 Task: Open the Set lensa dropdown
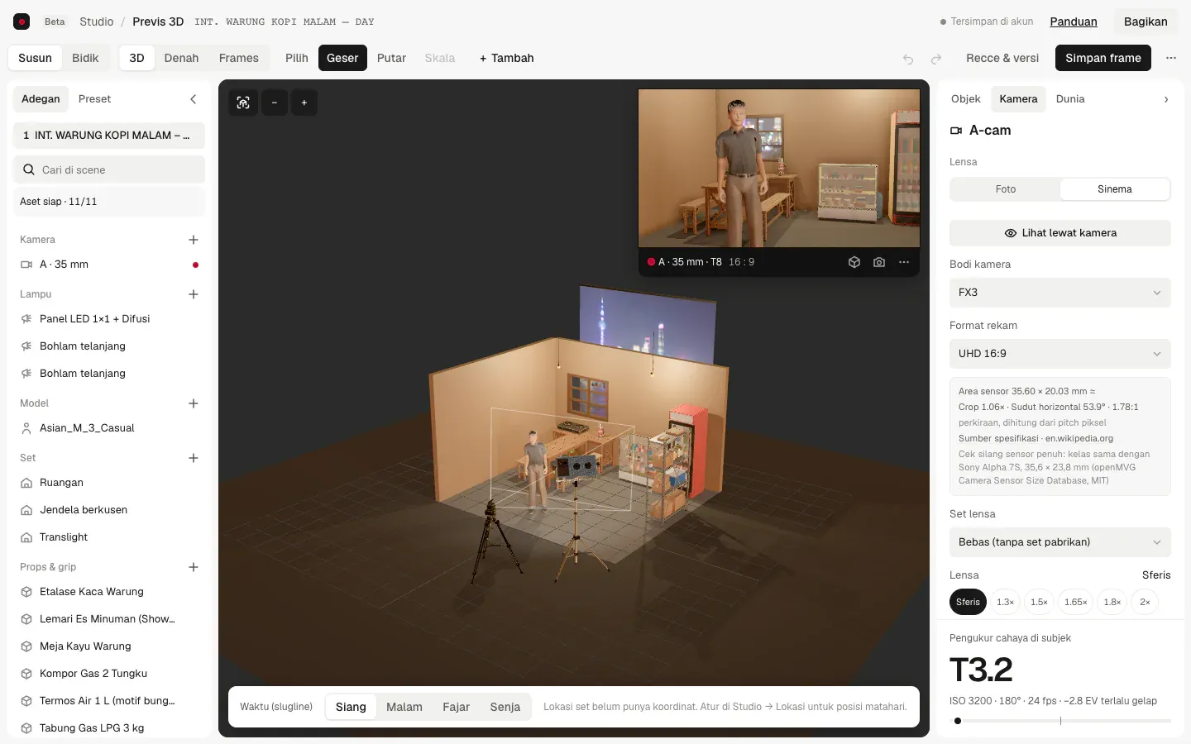click(x=1060, y=542)
